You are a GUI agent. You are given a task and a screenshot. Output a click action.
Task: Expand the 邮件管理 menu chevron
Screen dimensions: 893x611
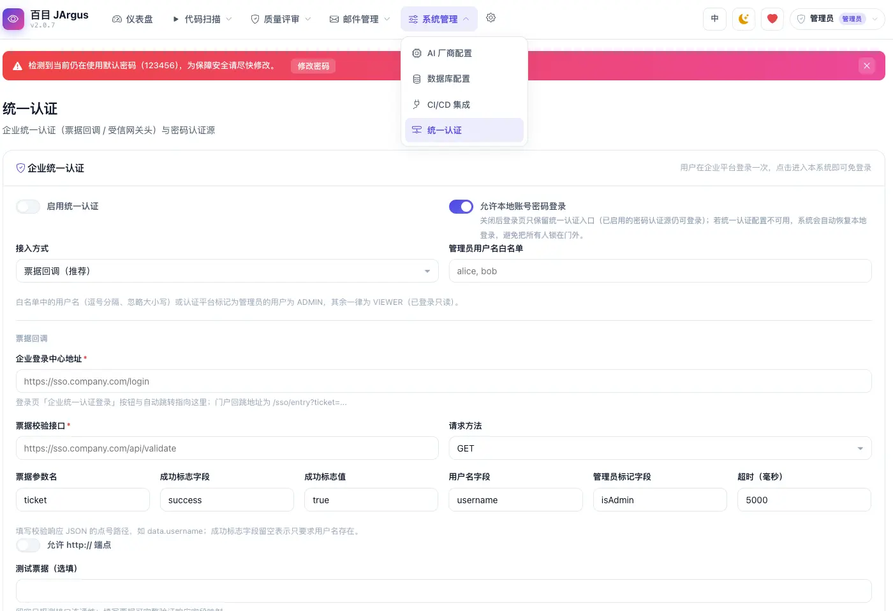coord(387,19)
